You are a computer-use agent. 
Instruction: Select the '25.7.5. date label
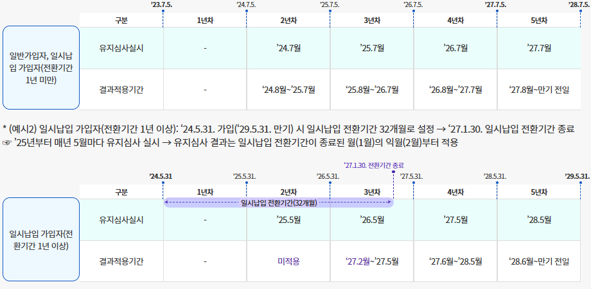pyautogui.click(x=330, y=5)
